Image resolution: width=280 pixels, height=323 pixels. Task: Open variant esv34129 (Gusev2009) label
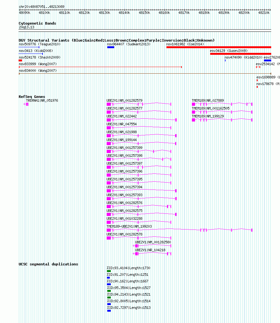[x=229, y=51]
